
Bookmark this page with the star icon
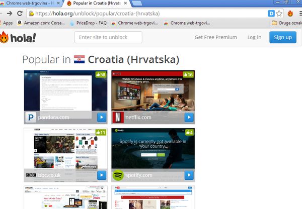tap(279, 14)
